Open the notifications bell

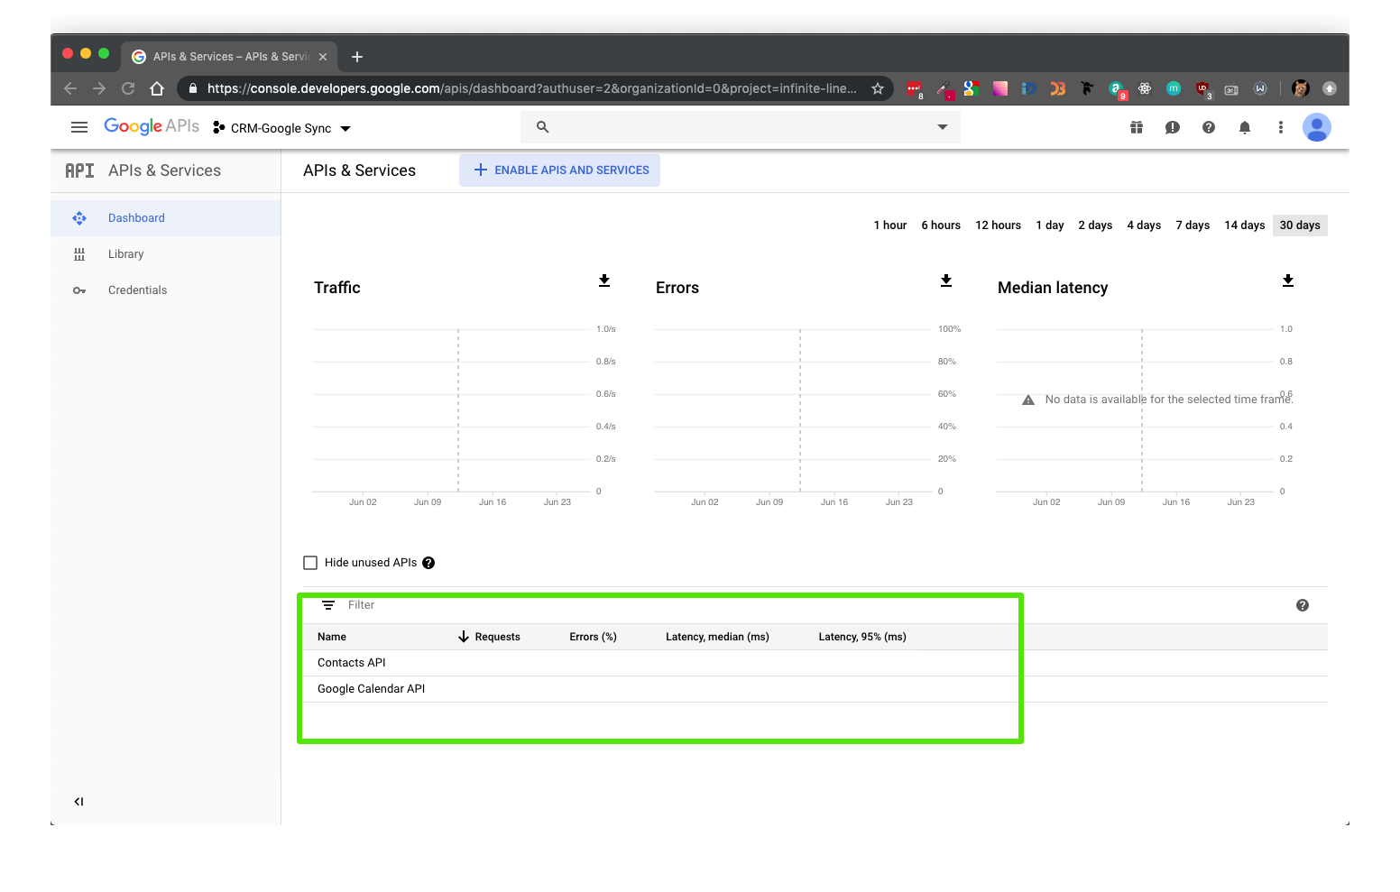(x=1245, y=127)
